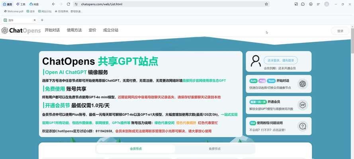354x159 pixels.
Task: Open the browser menu lines icon
Action: [318, 4]
